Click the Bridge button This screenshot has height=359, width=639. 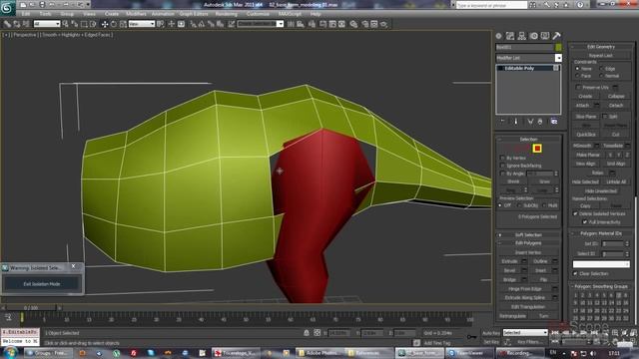pos(510,280)
